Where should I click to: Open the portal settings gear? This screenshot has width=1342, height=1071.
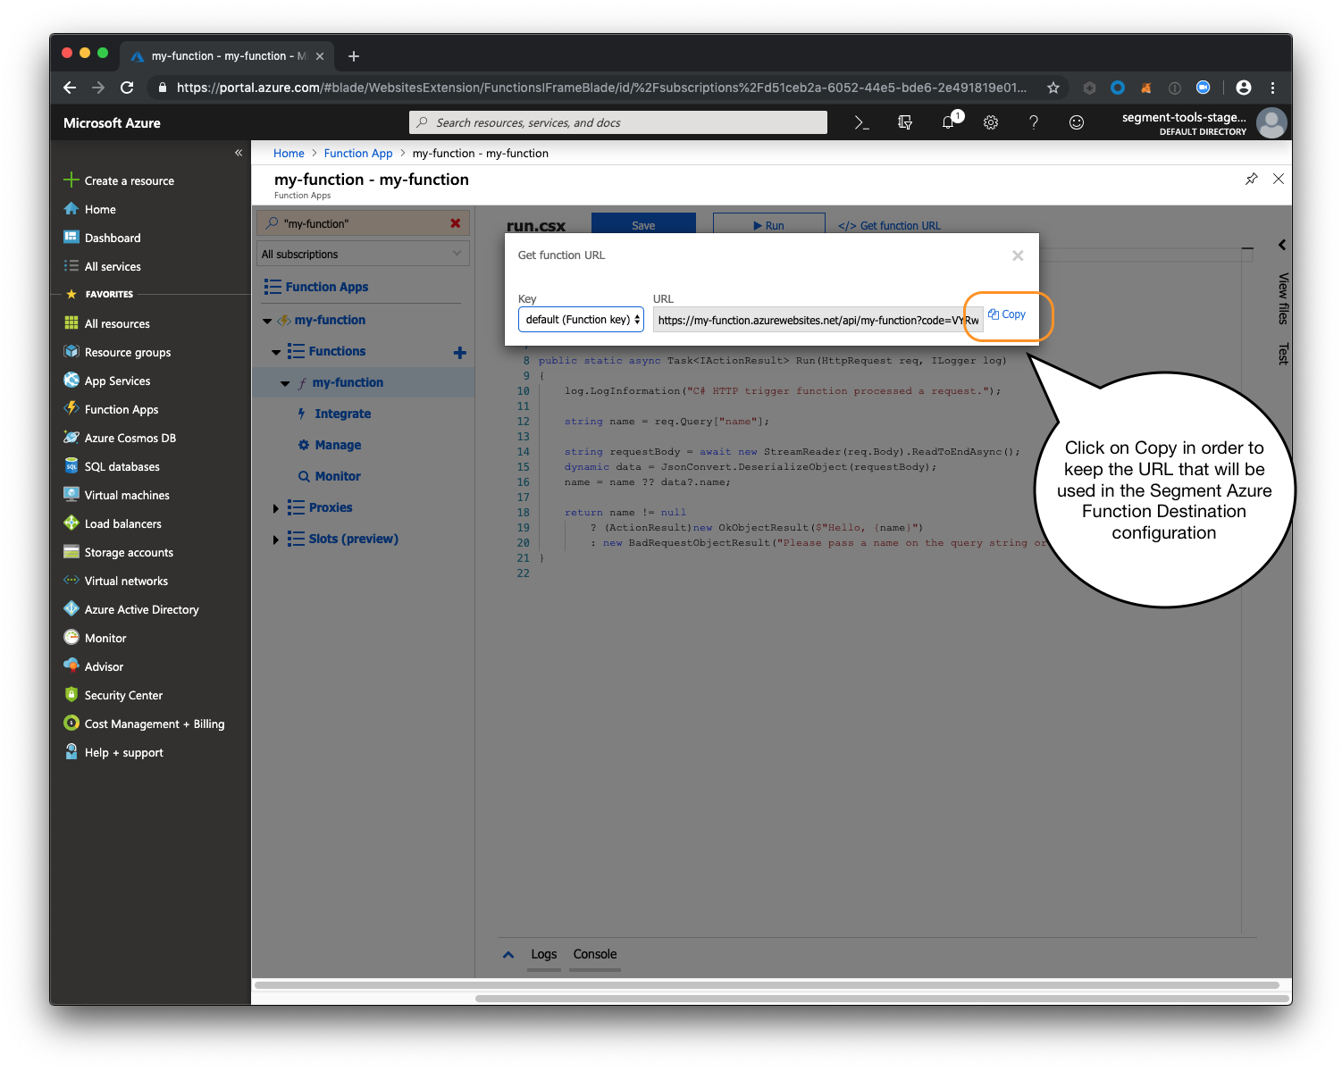pyautogui.click(x=991, y=122)
